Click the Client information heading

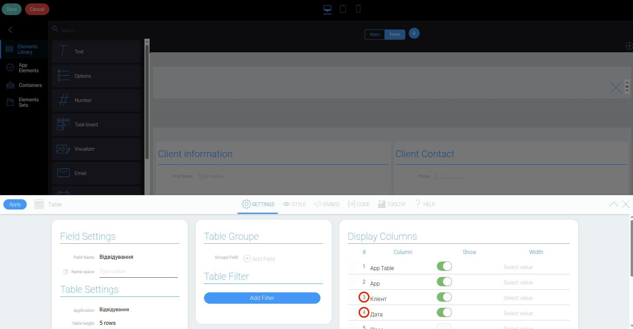(195, 154)
